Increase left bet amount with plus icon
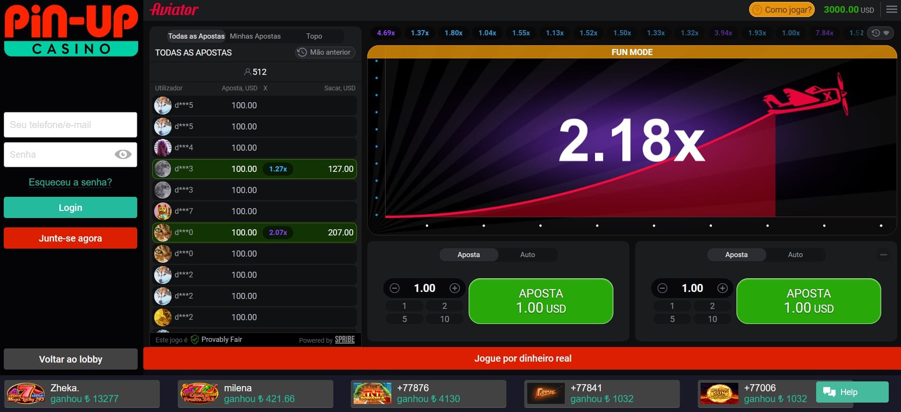Image resolution: width=901 pixels, height=412 pixels. [455, 288]
